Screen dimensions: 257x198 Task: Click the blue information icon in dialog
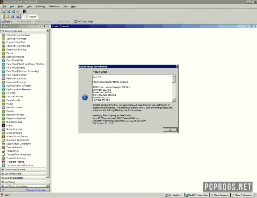85,97
